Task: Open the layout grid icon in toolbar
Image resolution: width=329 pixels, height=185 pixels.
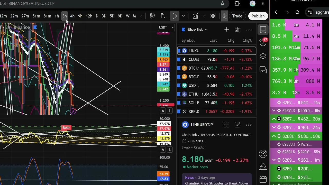Action: (213, 16)
